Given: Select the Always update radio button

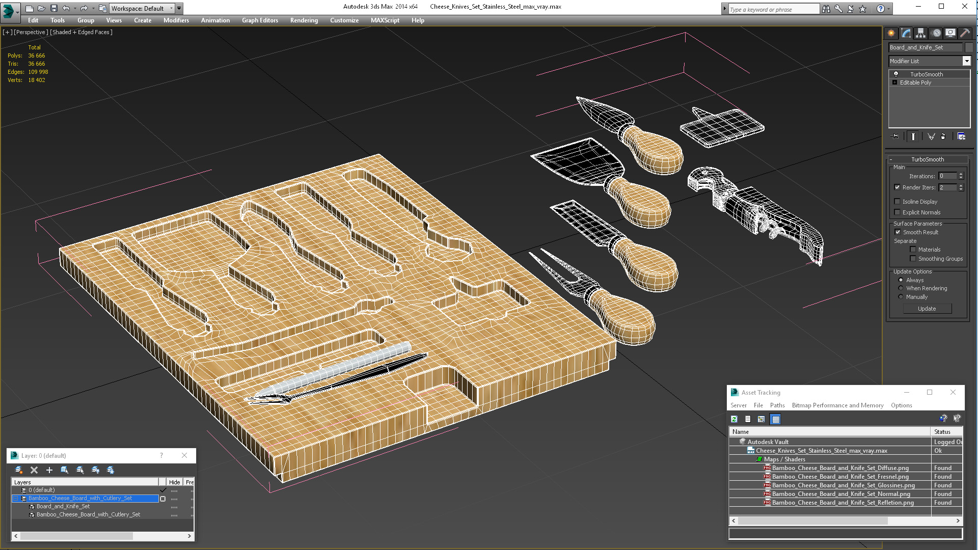Looking at the screenshot, I should (901, 280).
